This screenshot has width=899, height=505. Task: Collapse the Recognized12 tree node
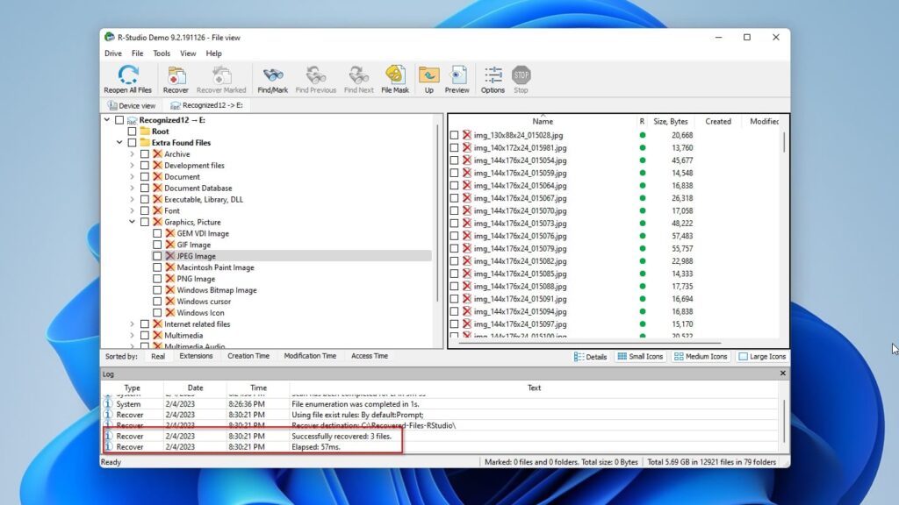[x=107, y=120]
